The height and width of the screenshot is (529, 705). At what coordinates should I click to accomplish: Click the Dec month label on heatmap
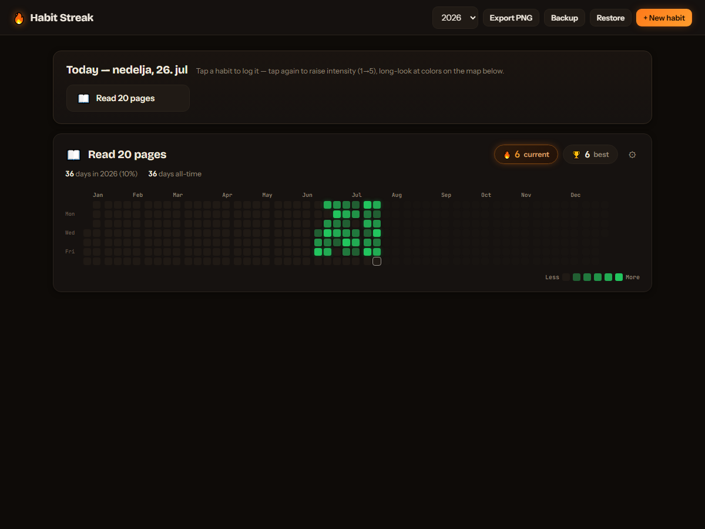(x=576, y=195)
